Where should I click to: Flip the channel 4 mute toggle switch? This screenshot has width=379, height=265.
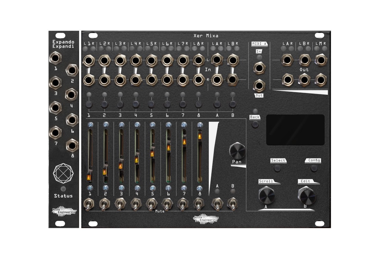click(136, 204)
